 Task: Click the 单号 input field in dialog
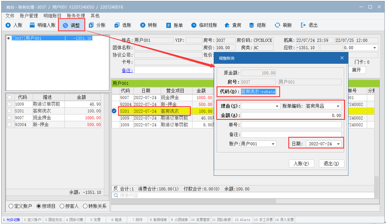tap(291, 125)
